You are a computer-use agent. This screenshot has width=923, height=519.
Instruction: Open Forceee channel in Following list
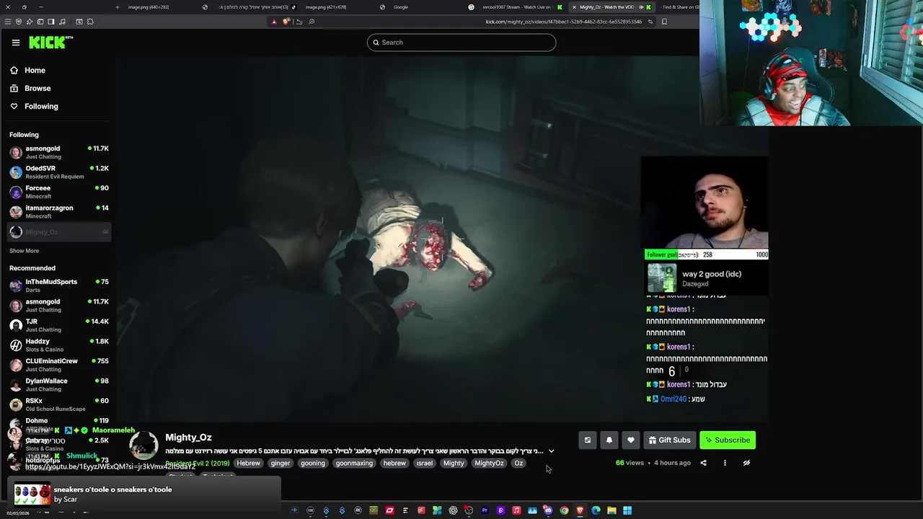[x=59, y=192]
